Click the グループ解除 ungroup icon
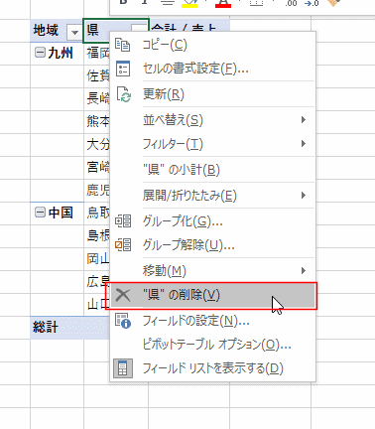The image size is (375, 429). (x=123, y=245)
